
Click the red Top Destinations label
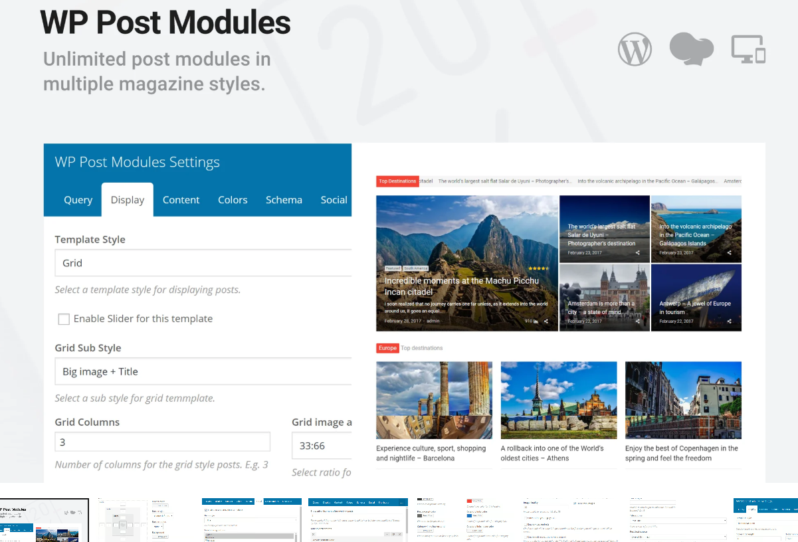click(397, 181)
